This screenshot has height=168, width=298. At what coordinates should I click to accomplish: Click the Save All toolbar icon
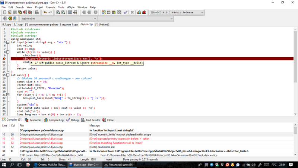coord(20,12)
